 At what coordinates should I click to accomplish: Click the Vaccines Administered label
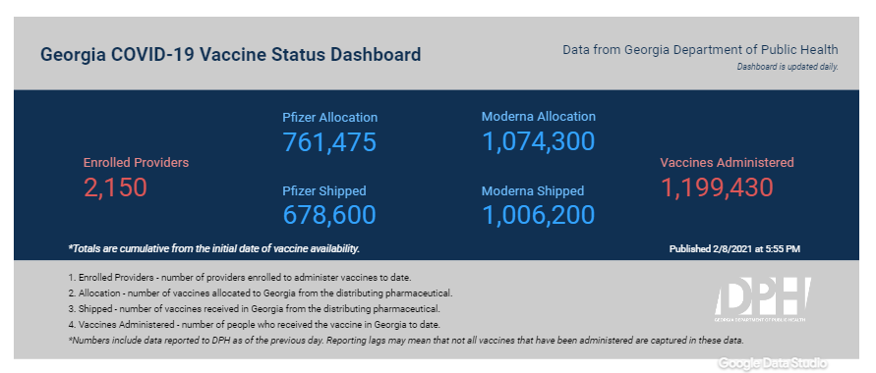727,163
